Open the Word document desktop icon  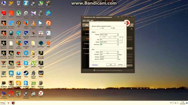48,34
